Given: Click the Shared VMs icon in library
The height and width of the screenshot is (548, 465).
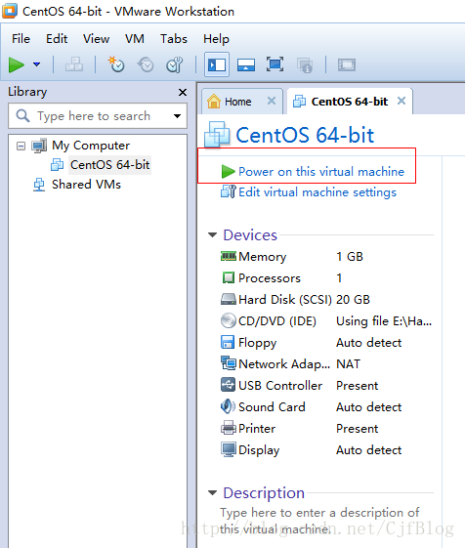Looking at the screenshot, I should [x=39, y=185].
